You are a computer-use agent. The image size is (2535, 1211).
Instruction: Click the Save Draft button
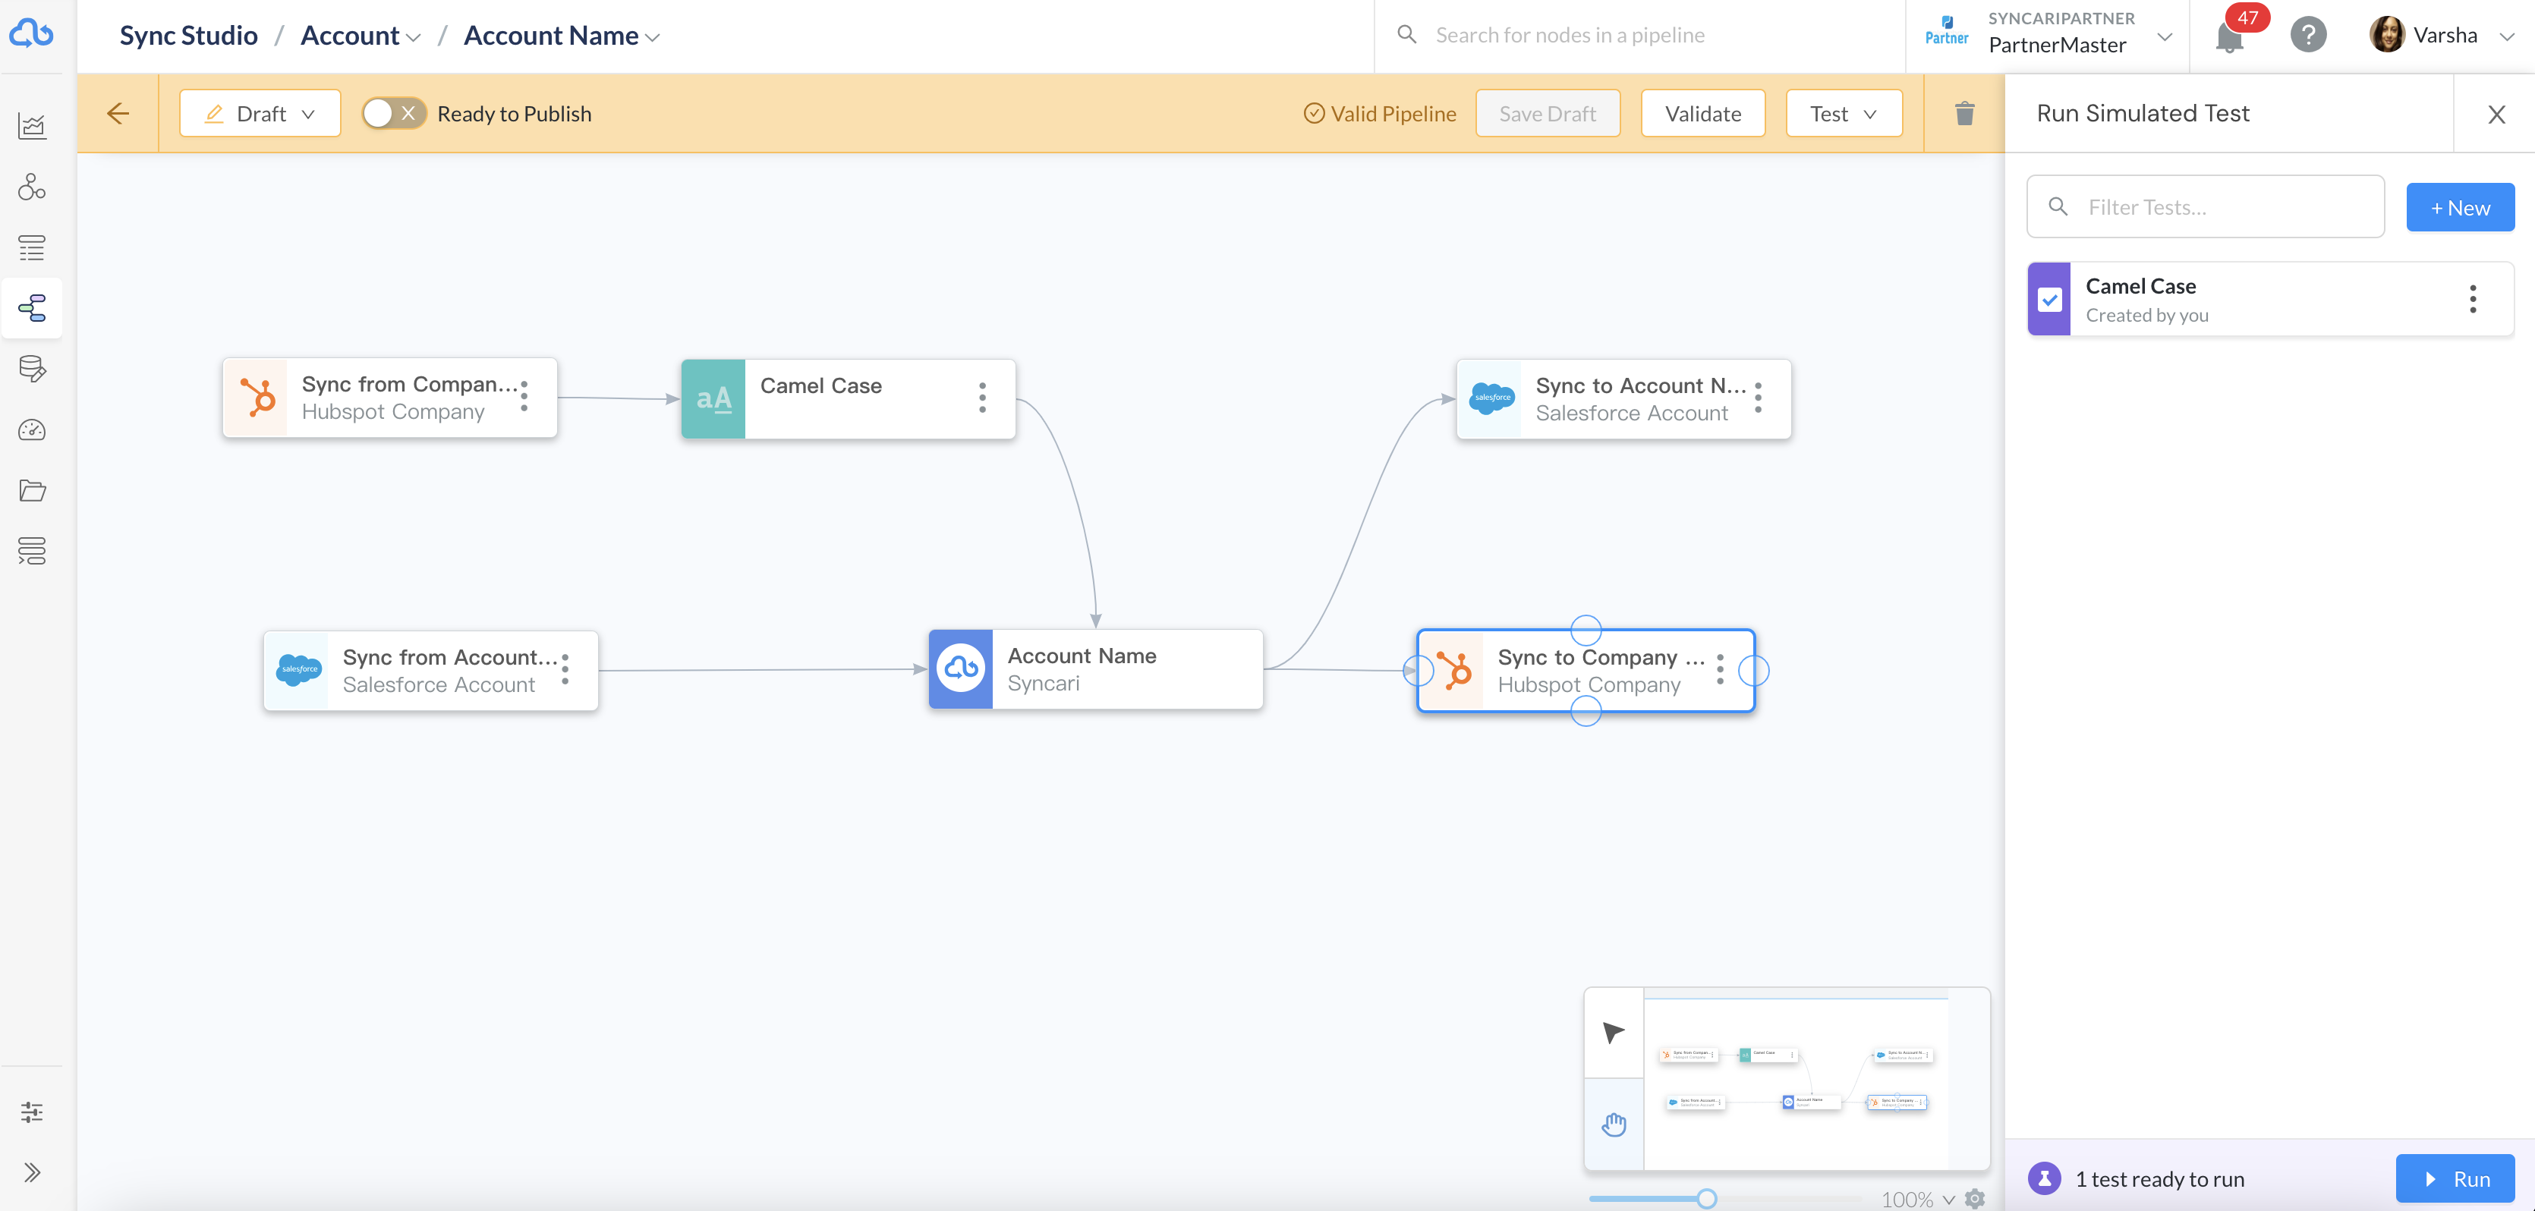pyautogui.click(x=1547, y=113)
